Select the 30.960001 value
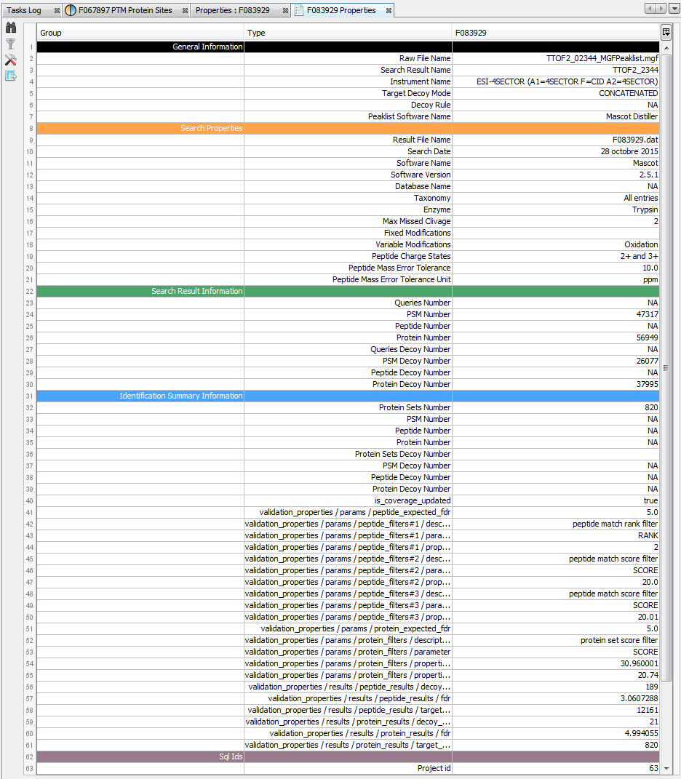 556,664
